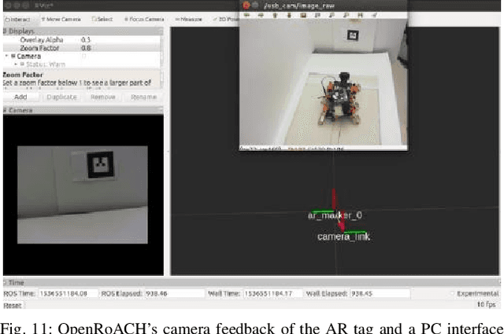The height and width of the screenshot is (334, 504).
Task: Close the Camera panel via header button
Action: 161,110
